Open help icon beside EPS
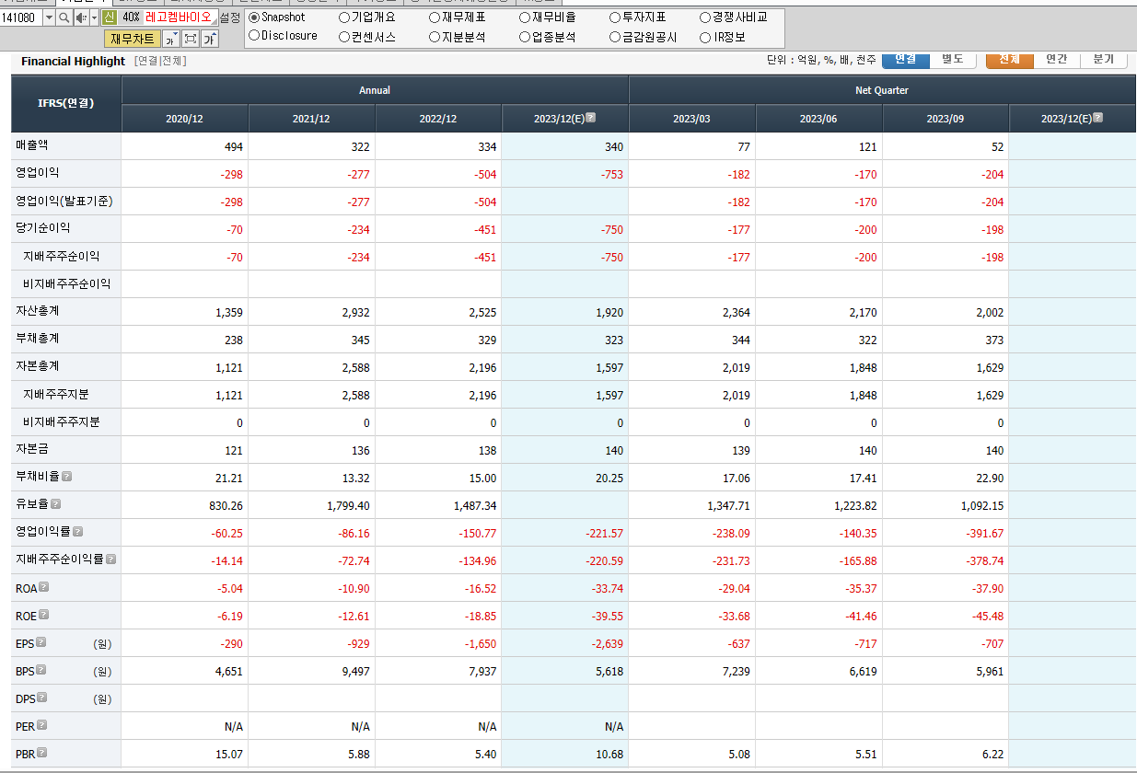 coord(41,642)
